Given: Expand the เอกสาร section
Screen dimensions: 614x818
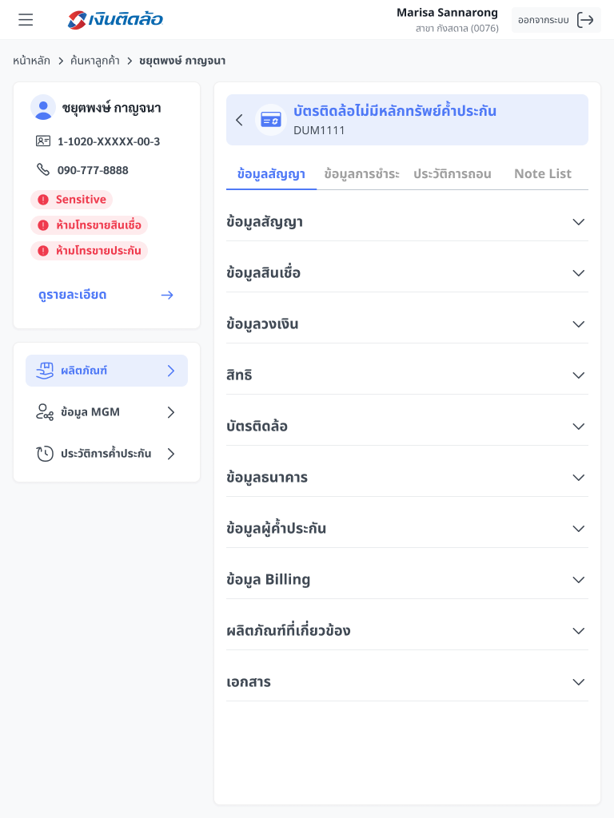Looking at the screenshot, I should (579, 682).
